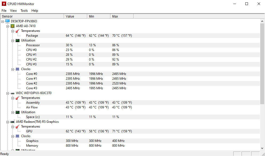This screenshot has width=265, height=156.
Task: Select the Package temperature row
Action: (32, 36)
